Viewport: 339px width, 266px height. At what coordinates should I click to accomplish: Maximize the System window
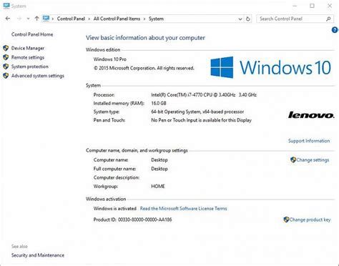312,6
